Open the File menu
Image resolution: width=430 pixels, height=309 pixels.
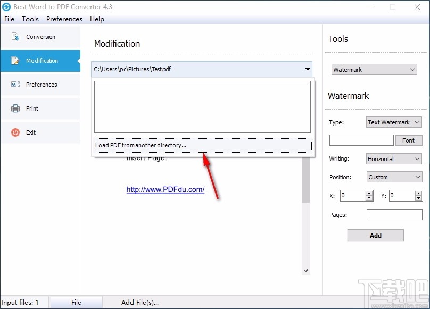[x=9, y=19]
